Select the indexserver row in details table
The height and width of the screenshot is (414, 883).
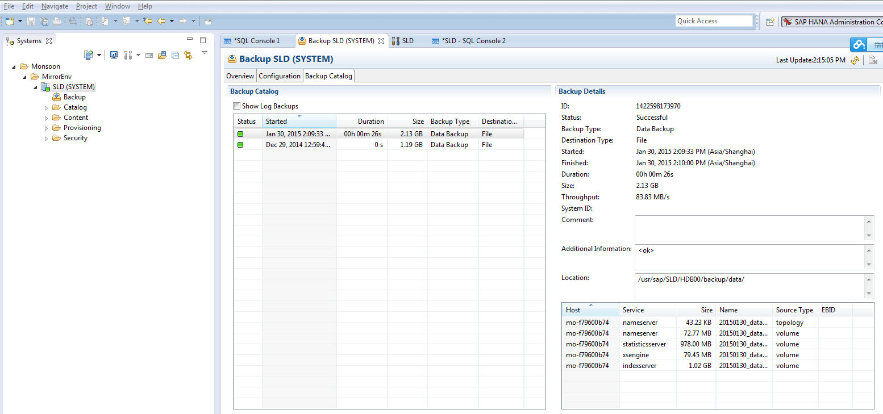click(718, 366)
